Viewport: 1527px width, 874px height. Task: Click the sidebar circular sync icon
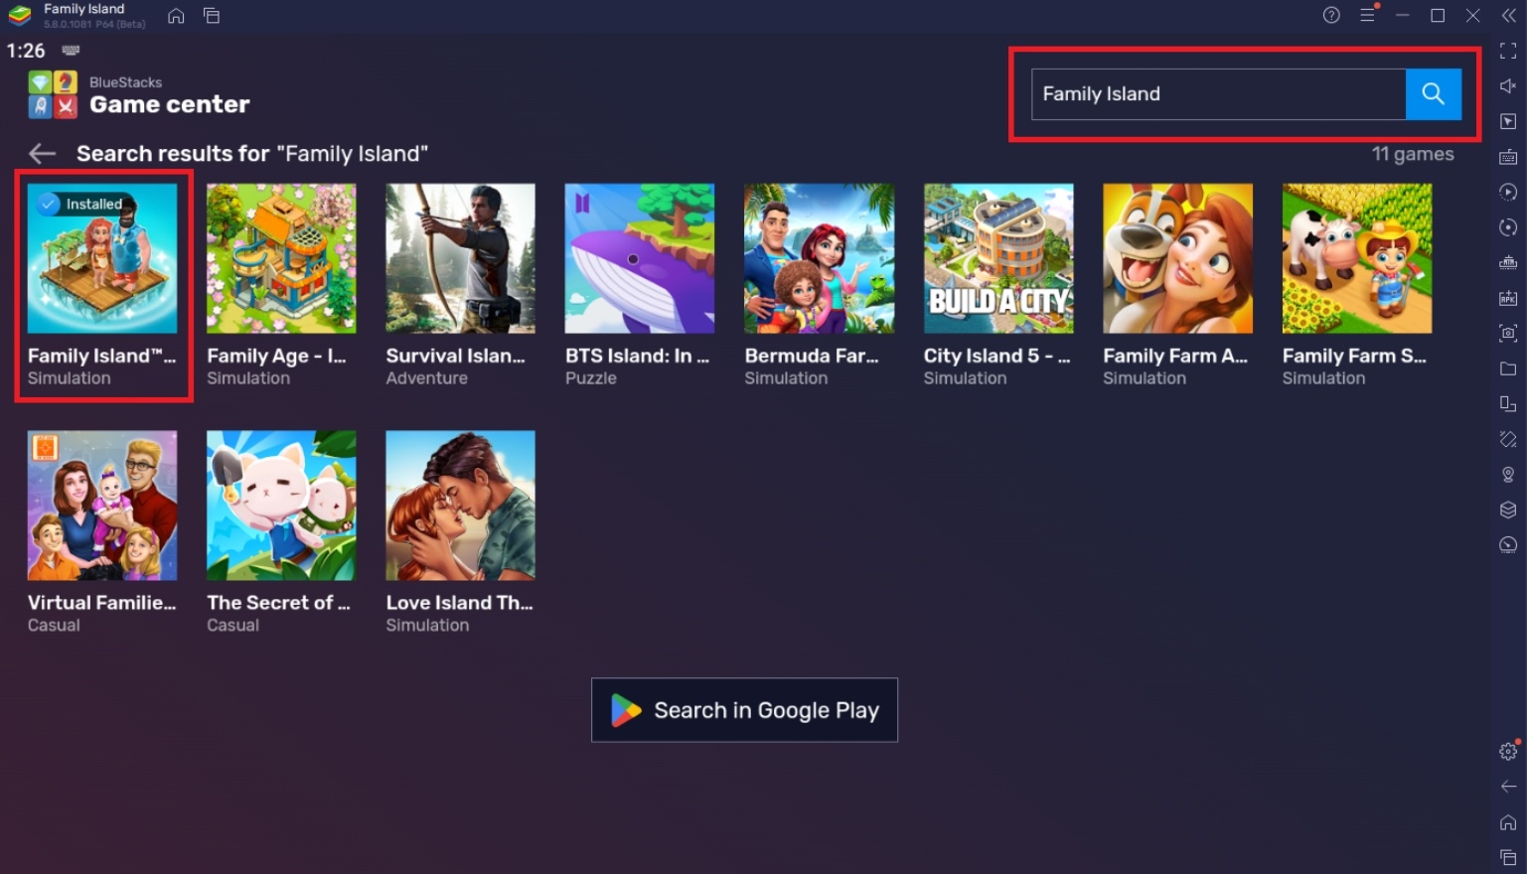1508,227
